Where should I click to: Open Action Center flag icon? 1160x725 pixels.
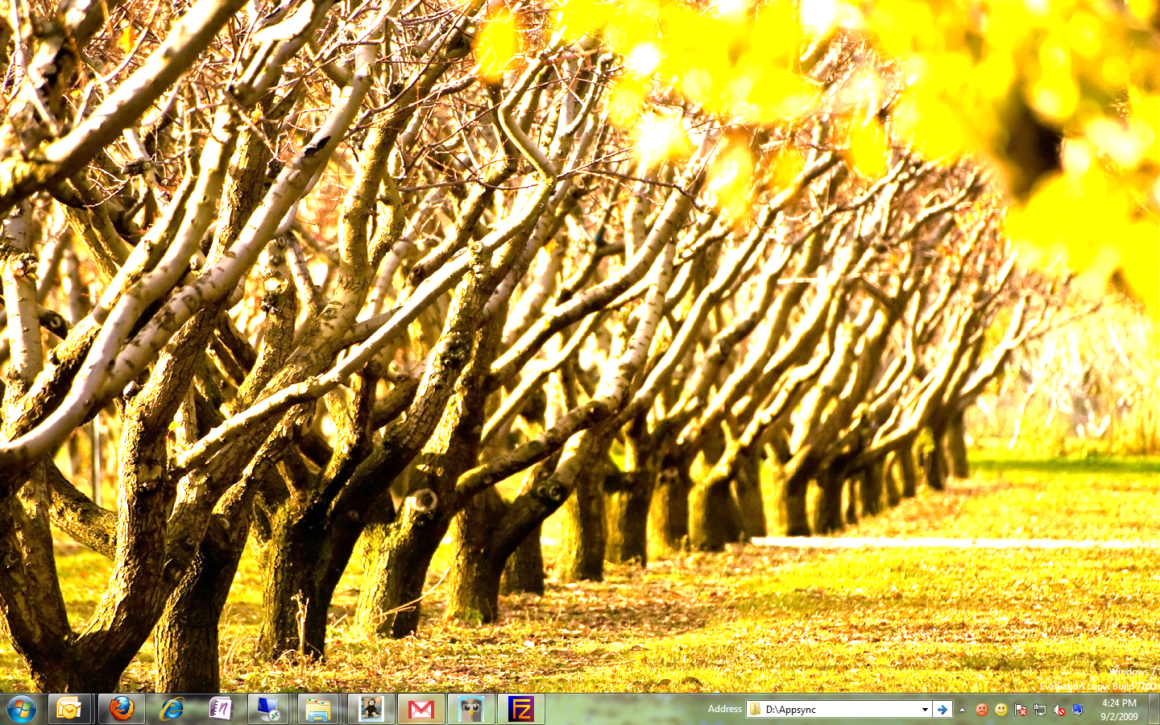1021,710
